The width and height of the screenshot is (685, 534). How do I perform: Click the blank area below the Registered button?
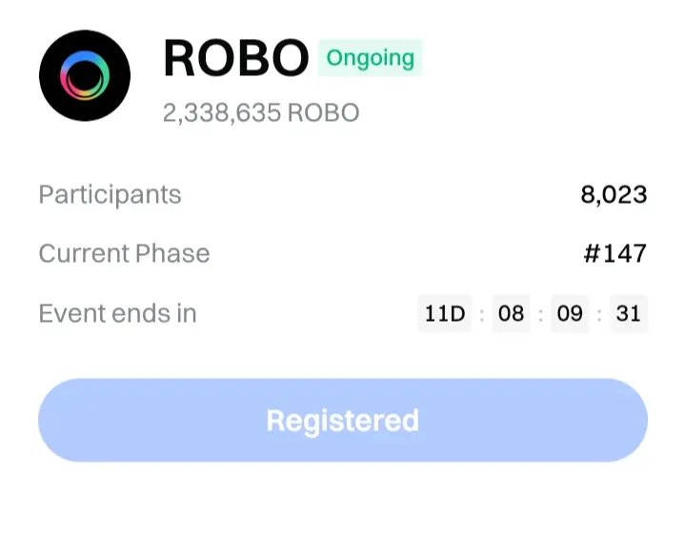(342, 500)
